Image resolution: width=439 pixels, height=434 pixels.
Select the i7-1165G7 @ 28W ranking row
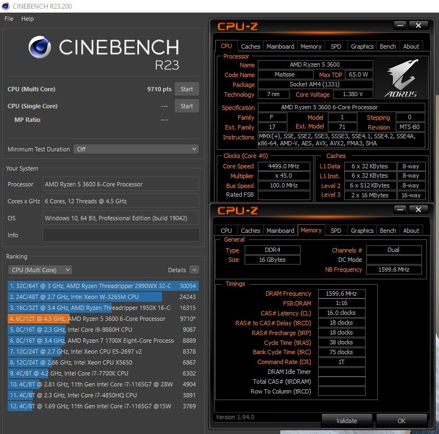[103, 384]
